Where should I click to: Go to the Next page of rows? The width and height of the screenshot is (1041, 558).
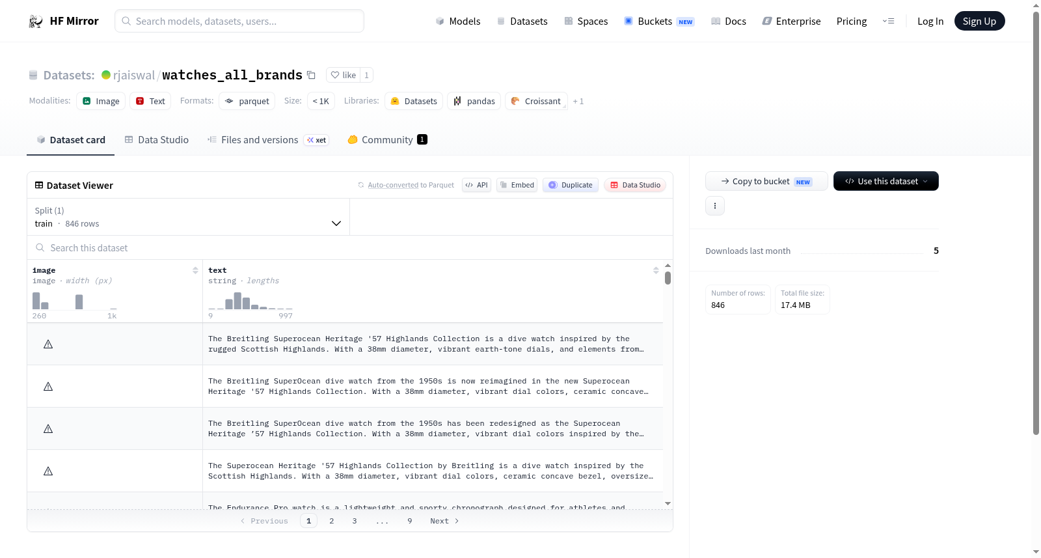444,521
